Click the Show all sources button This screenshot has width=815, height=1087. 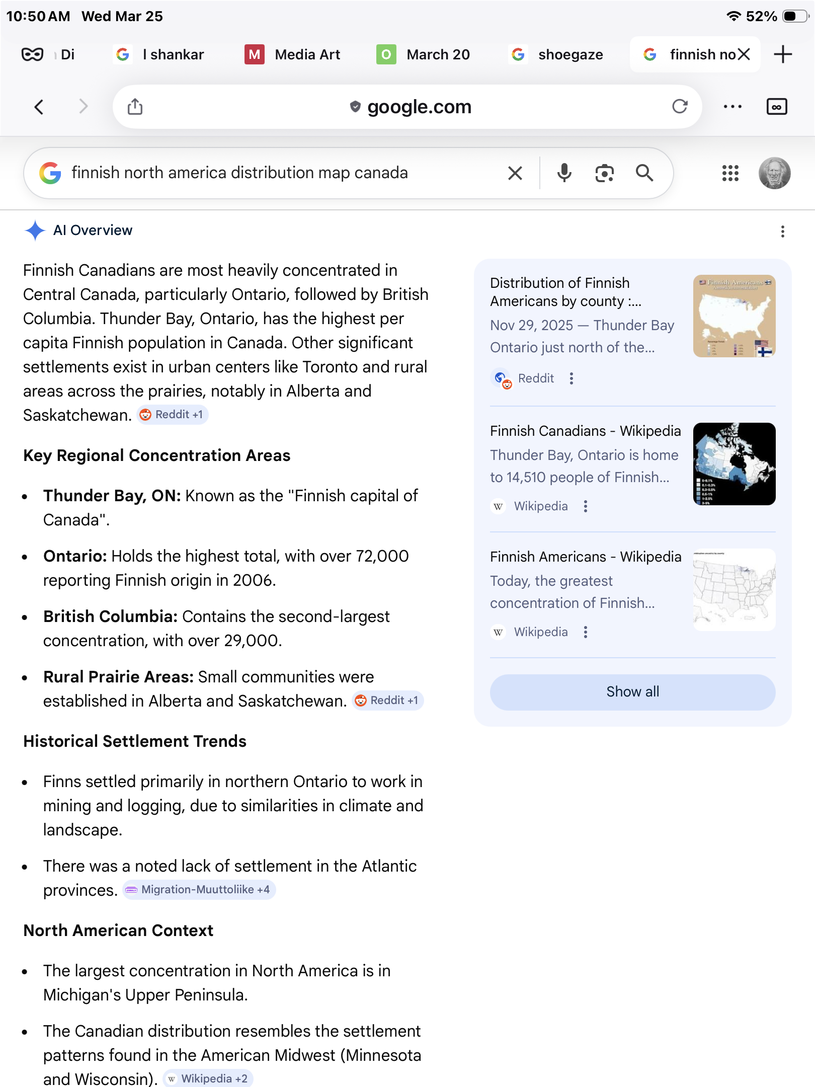[632, 692]
